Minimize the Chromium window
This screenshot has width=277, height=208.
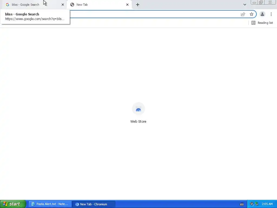tap(254, 2)
